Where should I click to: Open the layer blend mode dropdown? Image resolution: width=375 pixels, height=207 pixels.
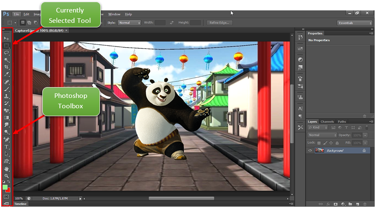(x=322, y=135)
